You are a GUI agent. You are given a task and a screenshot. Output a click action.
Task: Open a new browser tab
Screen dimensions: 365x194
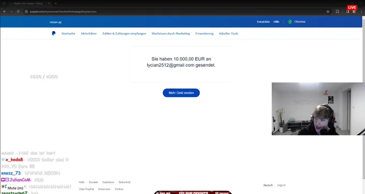click(56, 3)
